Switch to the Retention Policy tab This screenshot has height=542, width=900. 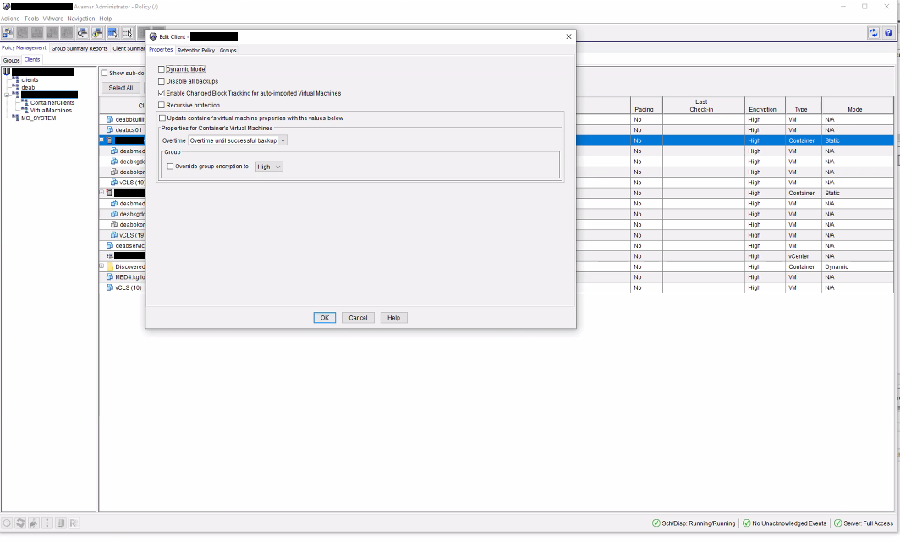coord(195,50)
